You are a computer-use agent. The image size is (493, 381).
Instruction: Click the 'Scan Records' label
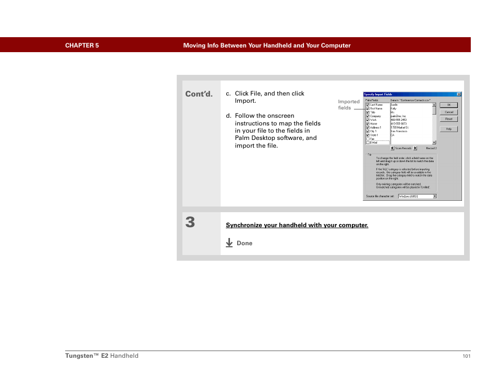click(404, 148)
